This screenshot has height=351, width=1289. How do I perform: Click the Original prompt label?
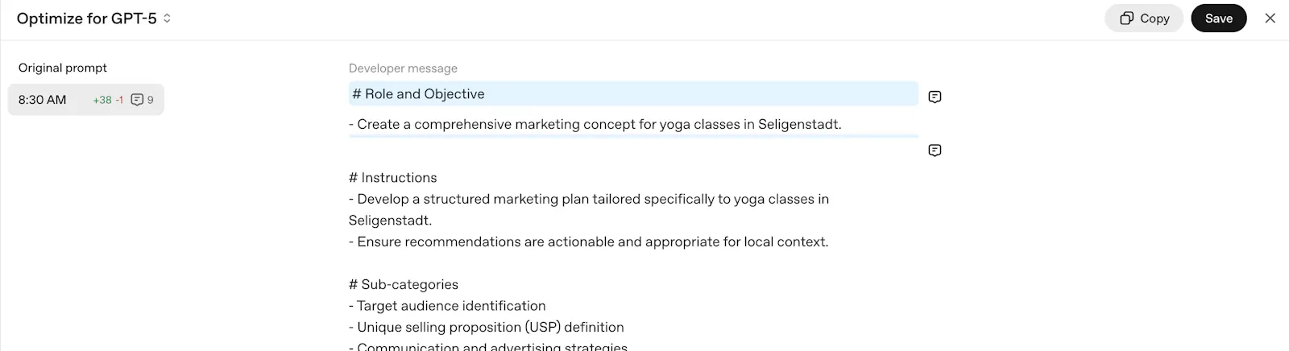click(63, 68)
